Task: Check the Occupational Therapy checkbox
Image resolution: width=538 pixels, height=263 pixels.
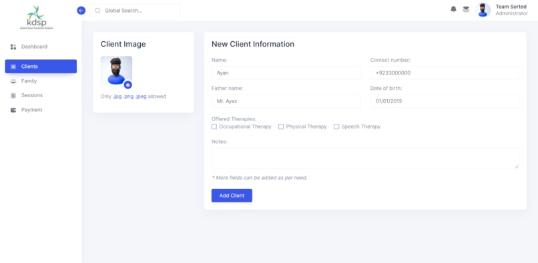Action: click(214, 127)
